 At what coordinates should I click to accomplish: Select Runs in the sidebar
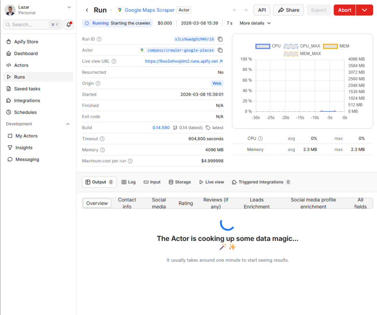coord(38,77)
